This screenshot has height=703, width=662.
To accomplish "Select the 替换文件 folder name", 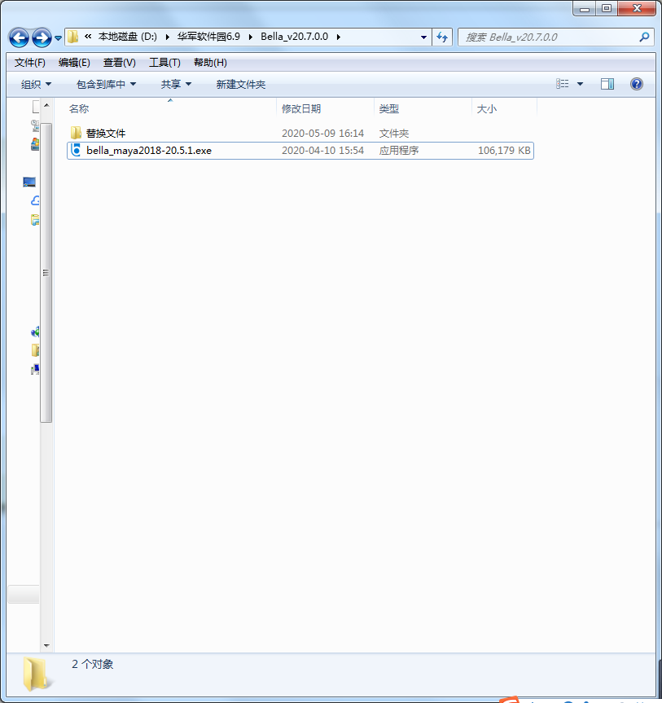I will [106, 133].
